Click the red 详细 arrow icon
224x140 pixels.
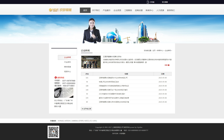click(169, 65)
